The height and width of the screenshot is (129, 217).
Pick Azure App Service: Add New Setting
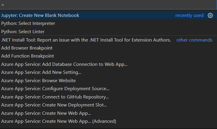[108, 72]
